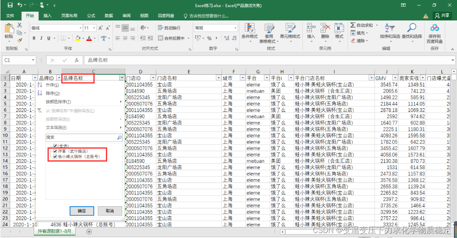The width and height of the screenshot is (457, 238).
Task: Open Find & Select (查找和选择)
Action: pos(412,33)
